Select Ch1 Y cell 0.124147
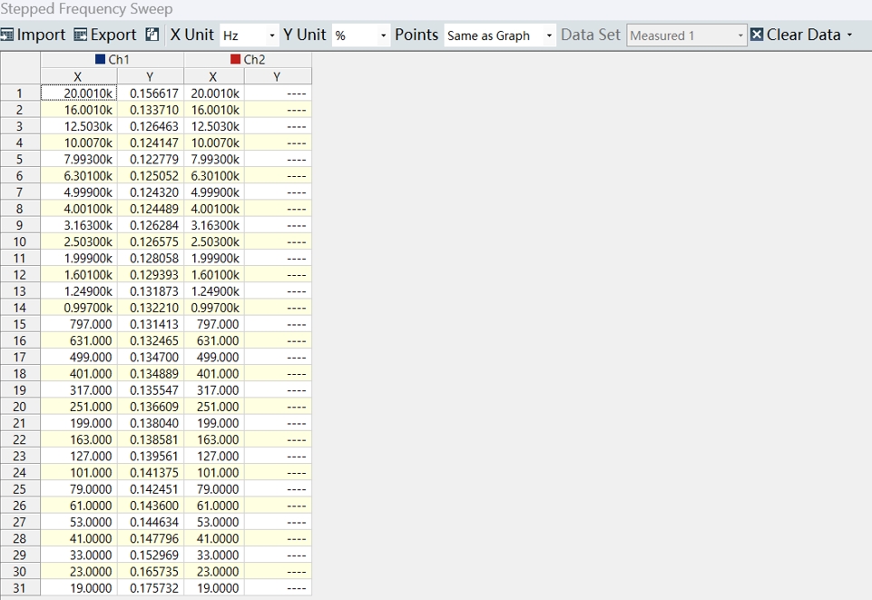This screenshot has height=600, width=872. tap(151, 143)
